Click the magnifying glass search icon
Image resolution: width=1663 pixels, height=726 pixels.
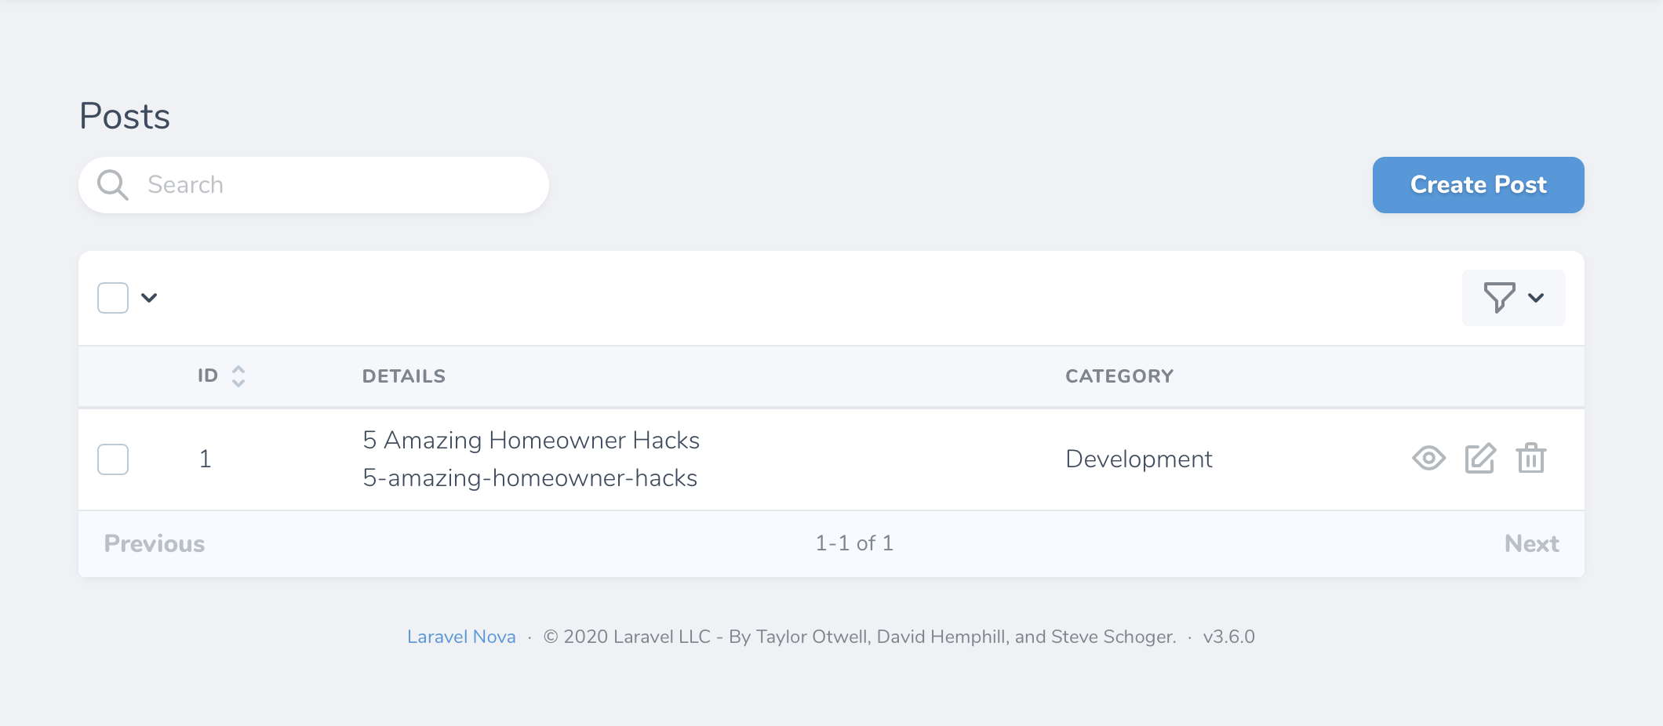(x=112, y=185)
